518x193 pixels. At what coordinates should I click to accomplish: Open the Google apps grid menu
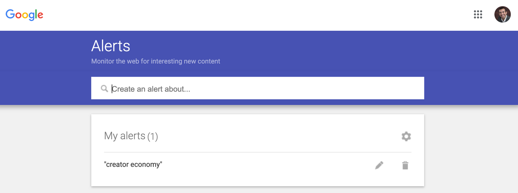coord(478,15)
